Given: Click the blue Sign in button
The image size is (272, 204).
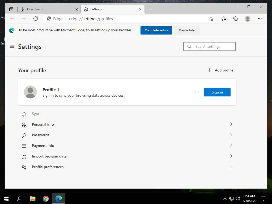Looking at the screenshot, I should (x=217, y=92).
